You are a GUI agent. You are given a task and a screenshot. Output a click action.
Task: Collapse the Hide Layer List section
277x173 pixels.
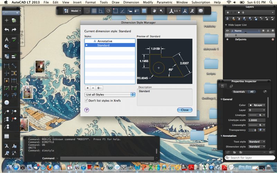(226, 25)
